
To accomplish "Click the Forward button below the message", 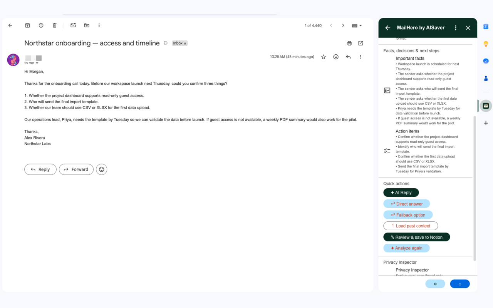I will (x=76, y=169).
